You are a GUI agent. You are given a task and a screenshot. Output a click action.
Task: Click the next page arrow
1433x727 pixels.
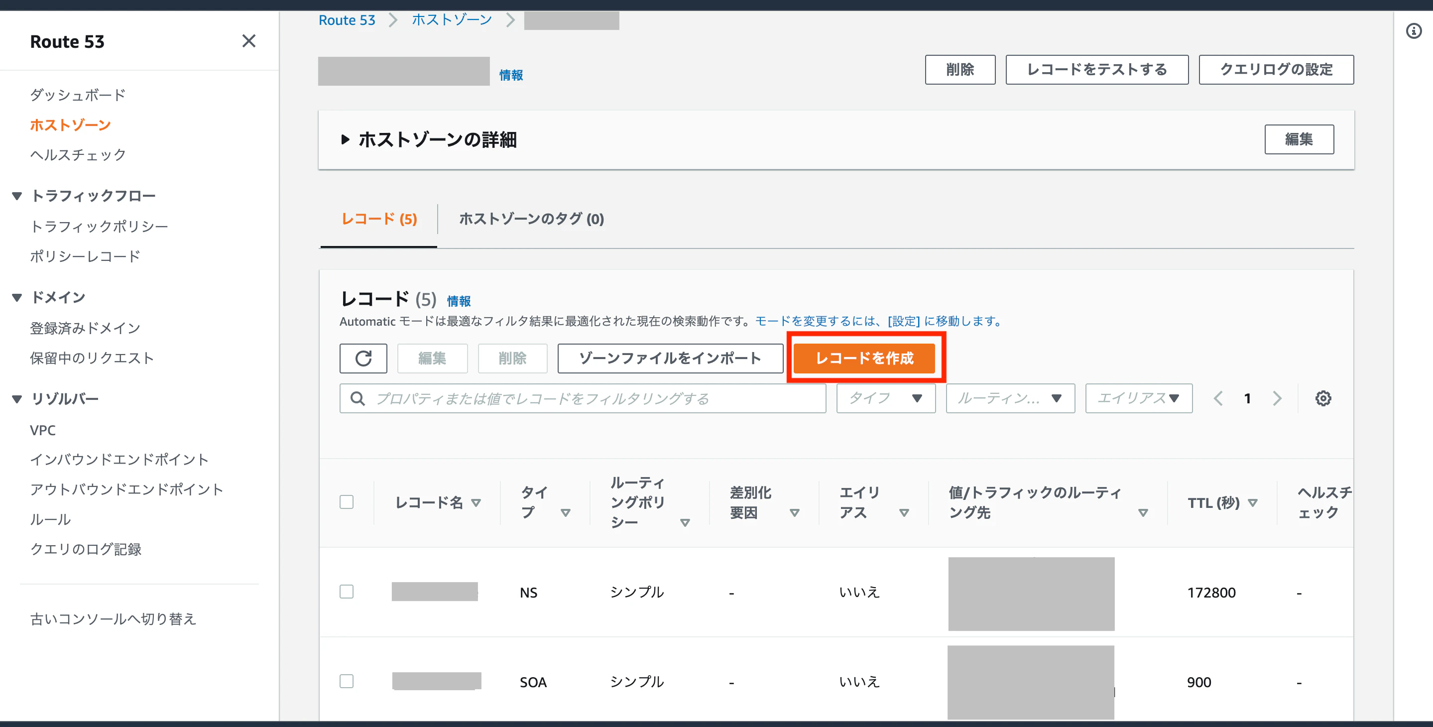click(1277, 398)
